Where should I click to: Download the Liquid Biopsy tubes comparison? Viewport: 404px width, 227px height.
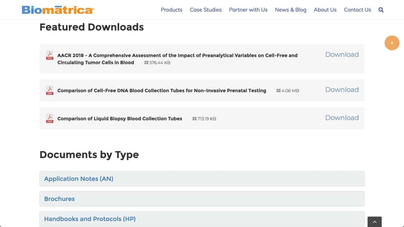pos(342,118)
